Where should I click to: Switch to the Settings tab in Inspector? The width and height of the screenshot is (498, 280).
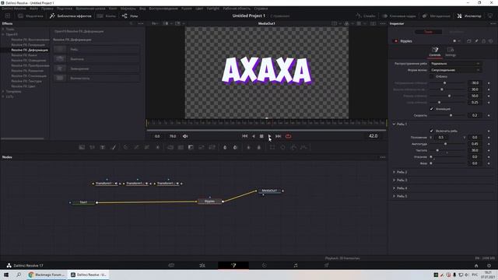(x=451, y=51)
